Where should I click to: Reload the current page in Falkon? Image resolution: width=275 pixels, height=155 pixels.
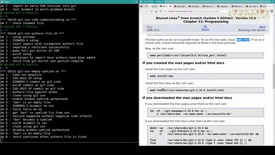pyautogui.click(x=151, y=11)
